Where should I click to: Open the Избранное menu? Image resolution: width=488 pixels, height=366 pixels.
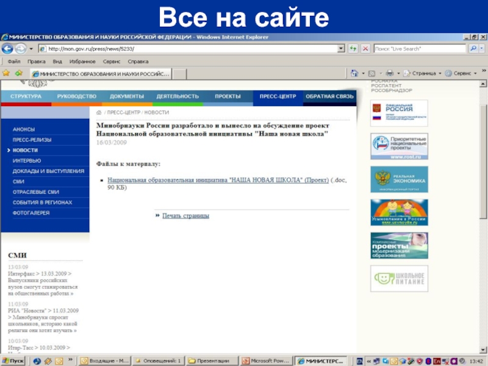(82, 62)
